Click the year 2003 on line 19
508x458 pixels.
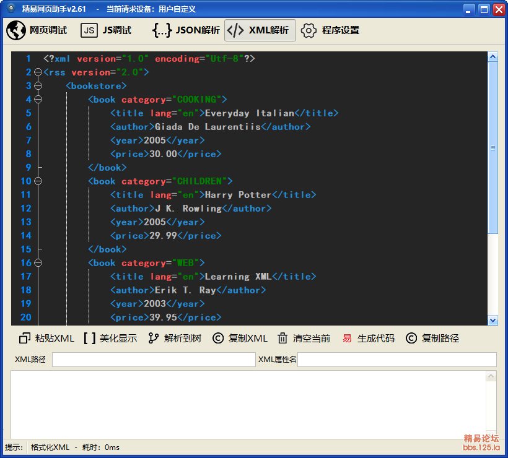point(155,304)
